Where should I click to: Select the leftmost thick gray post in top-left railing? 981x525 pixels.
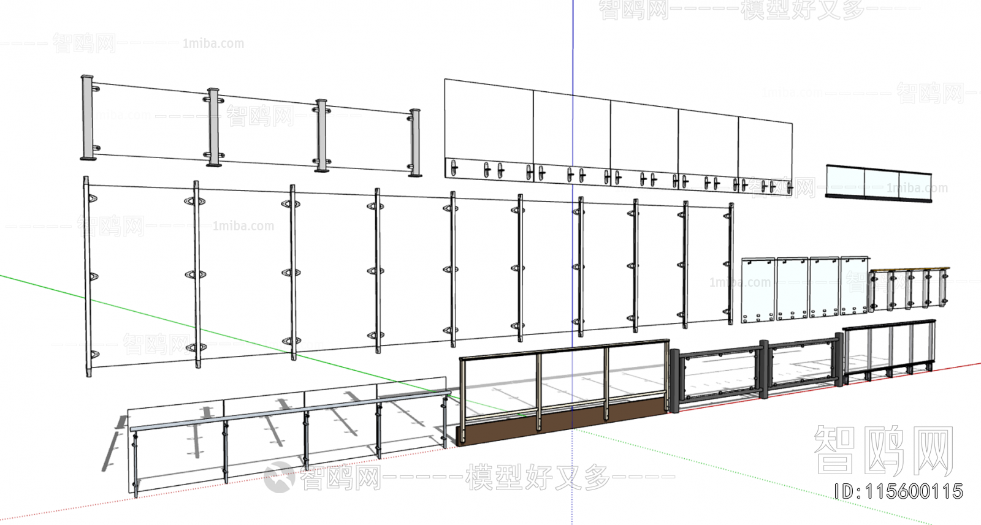pos(88,118)
